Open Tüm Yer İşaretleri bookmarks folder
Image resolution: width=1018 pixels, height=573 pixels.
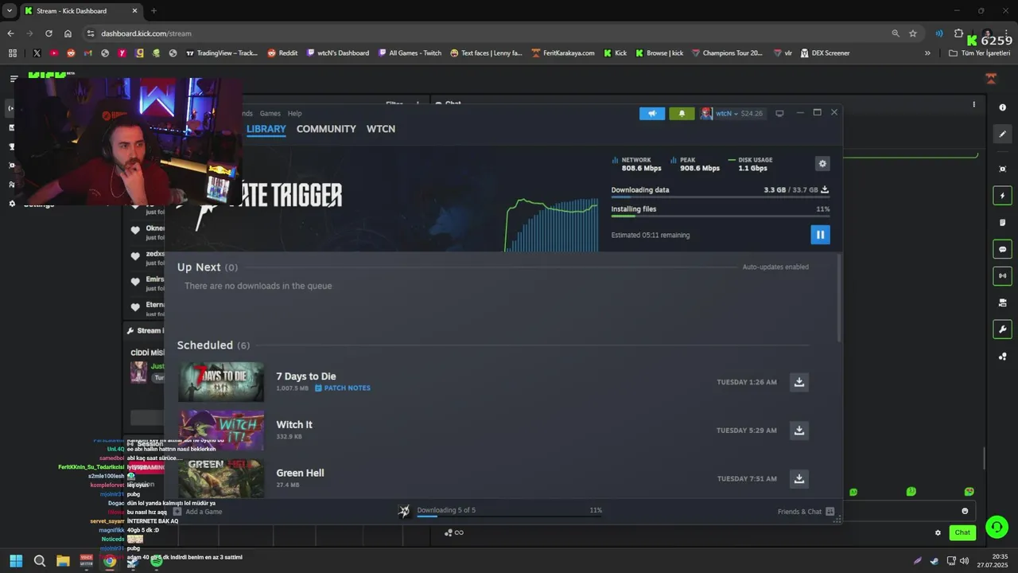pyautogui.click(x=980, y=53)
